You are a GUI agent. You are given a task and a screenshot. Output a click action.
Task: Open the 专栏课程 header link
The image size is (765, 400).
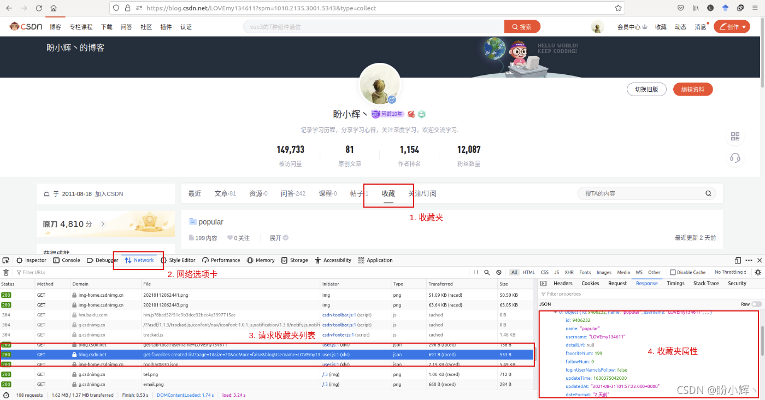(81, 27)
